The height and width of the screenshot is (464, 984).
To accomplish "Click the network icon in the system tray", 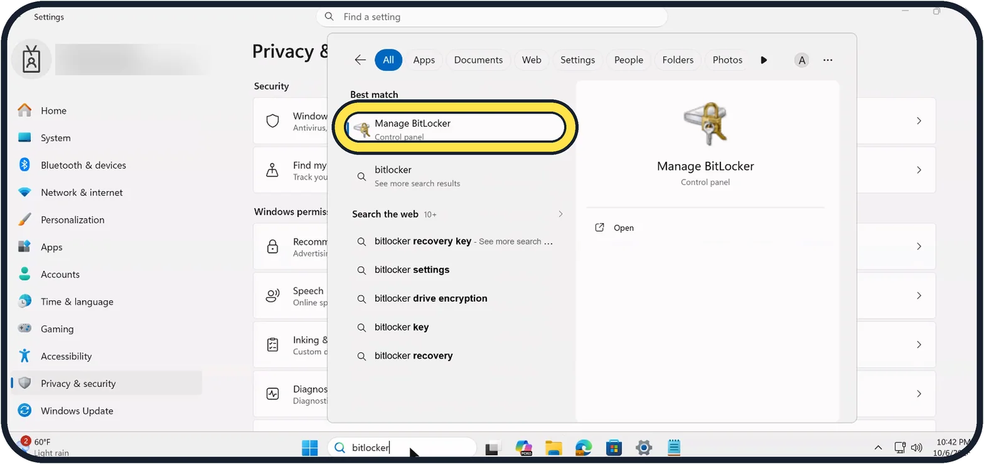I will [x=900, y=448].
